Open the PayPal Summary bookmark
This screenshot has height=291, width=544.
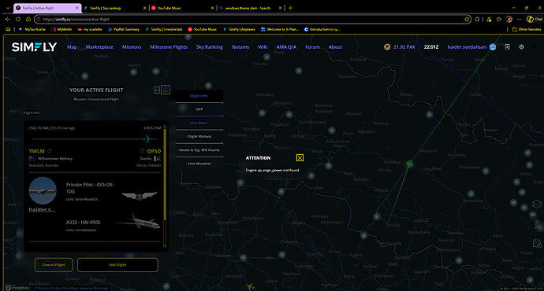tap(124, 29)
